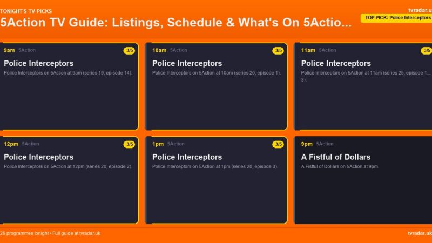
Task: Click the 5Action TV Guide main heading
Action: tap(176, 22)
